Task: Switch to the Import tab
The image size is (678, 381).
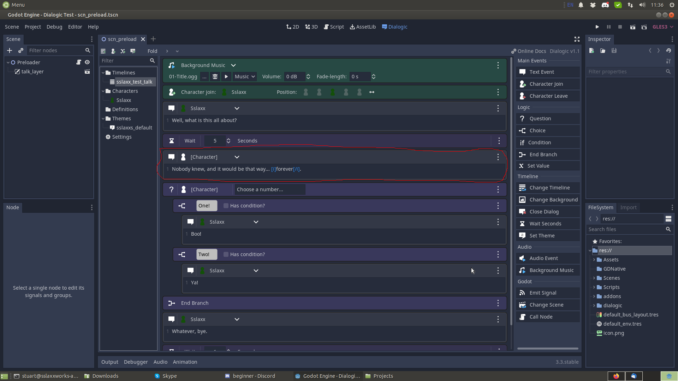Action: pyautogui.click(x=628, y=207)
